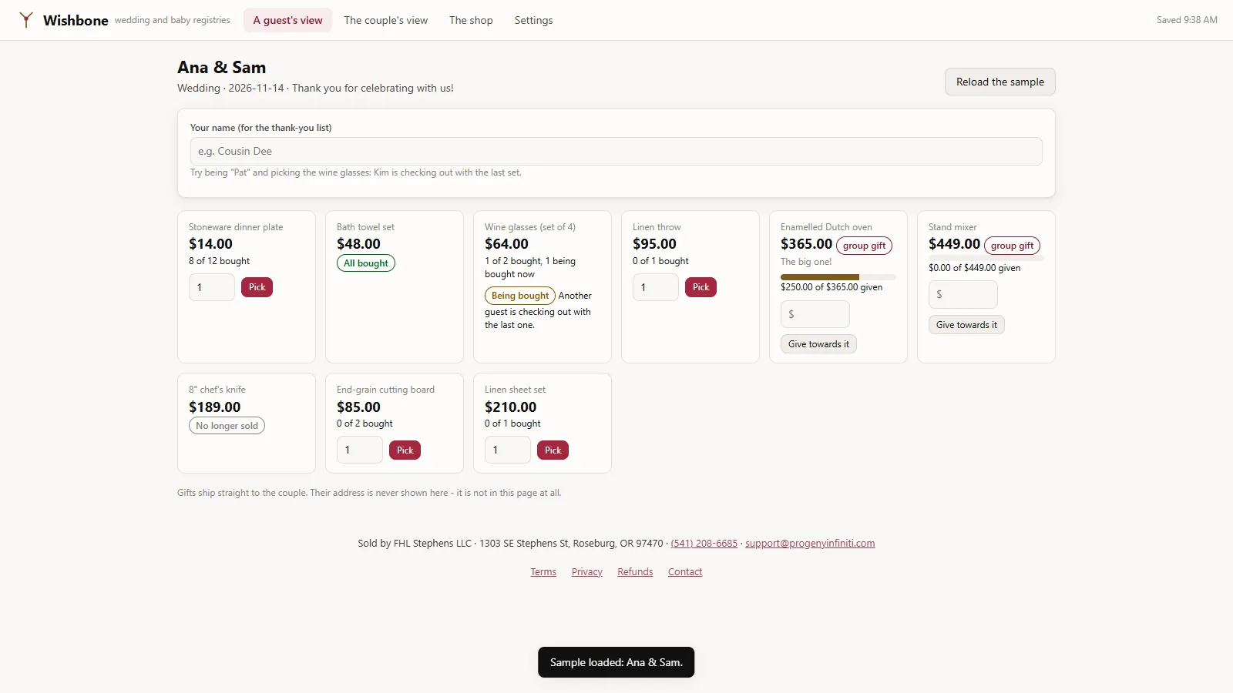
Task: Switch to The couple's view tab
Action: click(385, 20)
